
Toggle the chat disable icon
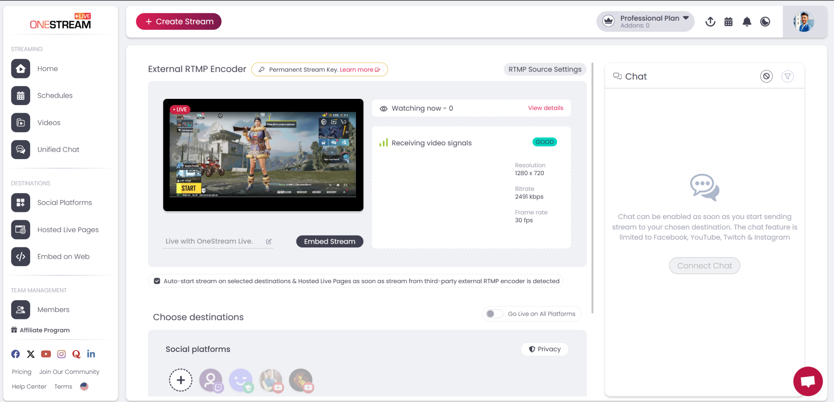pos(766,76)
